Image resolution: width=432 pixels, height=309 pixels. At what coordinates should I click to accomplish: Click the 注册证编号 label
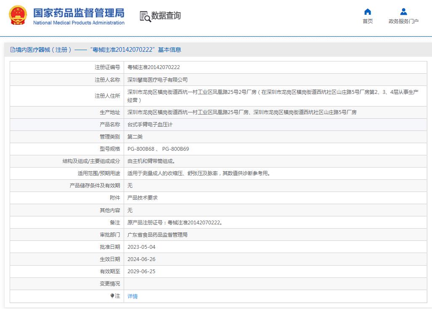pyautogui.click(x=107, y=67)
